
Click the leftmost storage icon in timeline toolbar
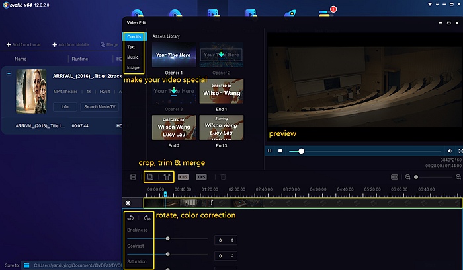click(x=133, y=177)
